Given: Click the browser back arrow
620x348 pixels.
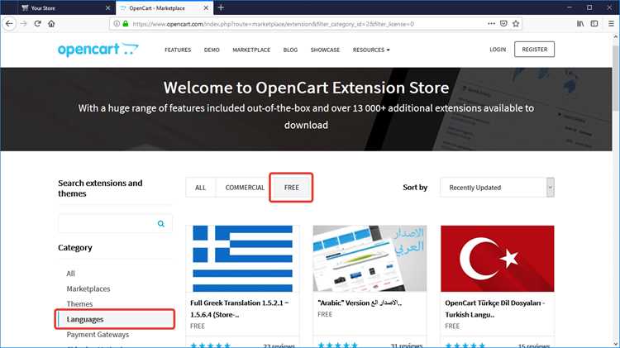Looking at the screenshot, I should click(9, 24).
